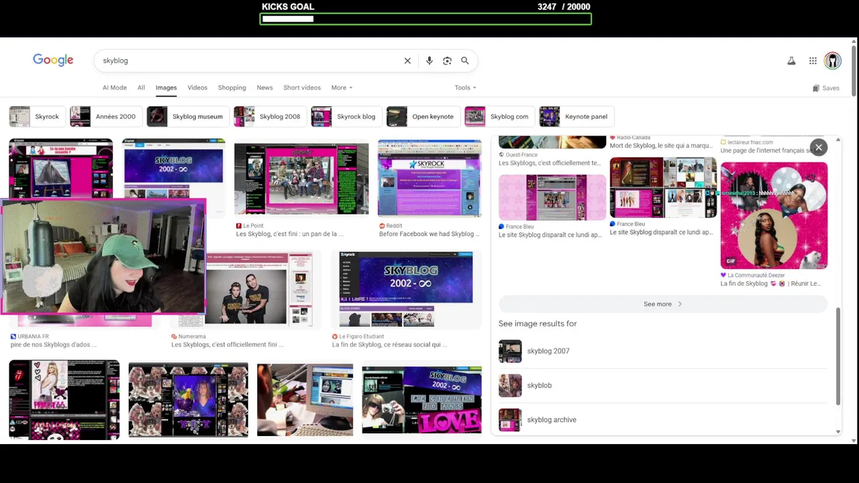Screen dimensions: 859x483
Task: Open the News tab
Action: coord(265,88)
